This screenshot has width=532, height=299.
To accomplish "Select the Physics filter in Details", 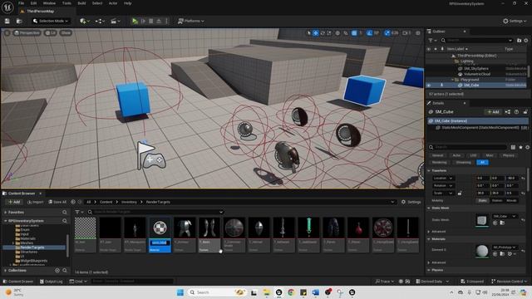I will click(x=508, y=155).
